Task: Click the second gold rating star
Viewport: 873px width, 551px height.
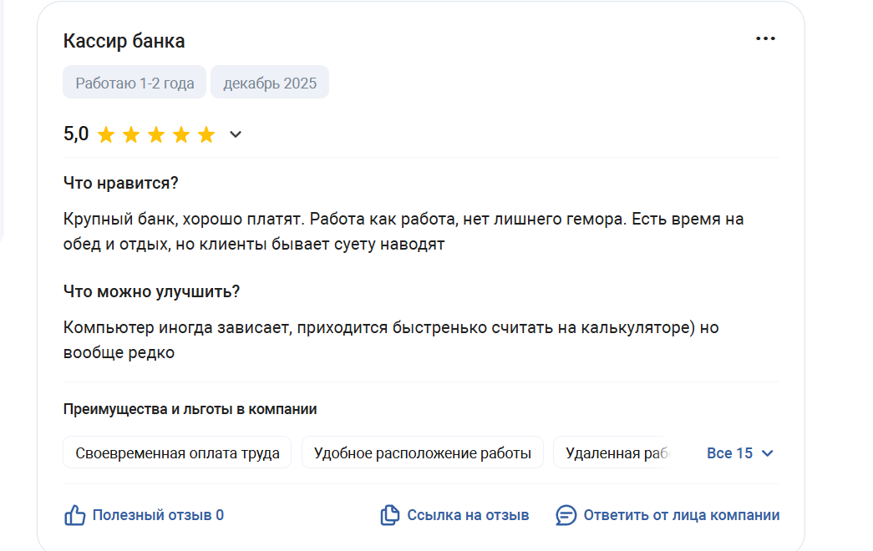Action: (x=131, y=134)
